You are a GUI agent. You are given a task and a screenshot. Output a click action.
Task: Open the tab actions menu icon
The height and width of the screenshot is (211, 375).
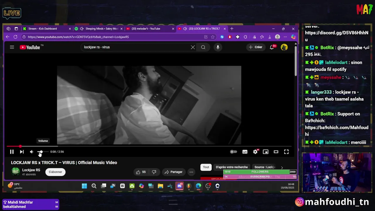pyautogui.click(x=16, y=29)
